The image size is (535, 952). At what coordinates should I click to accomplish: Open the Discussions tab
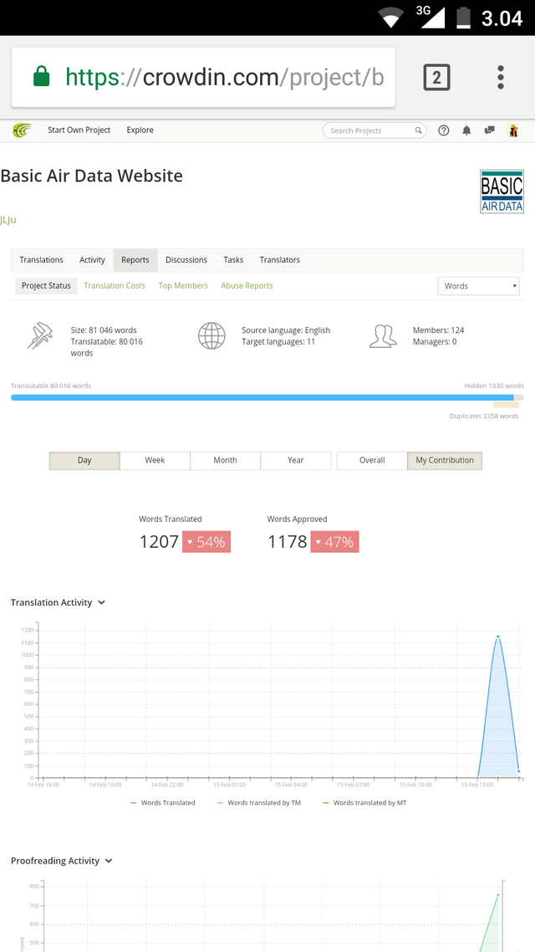click(x=186, y=260)
